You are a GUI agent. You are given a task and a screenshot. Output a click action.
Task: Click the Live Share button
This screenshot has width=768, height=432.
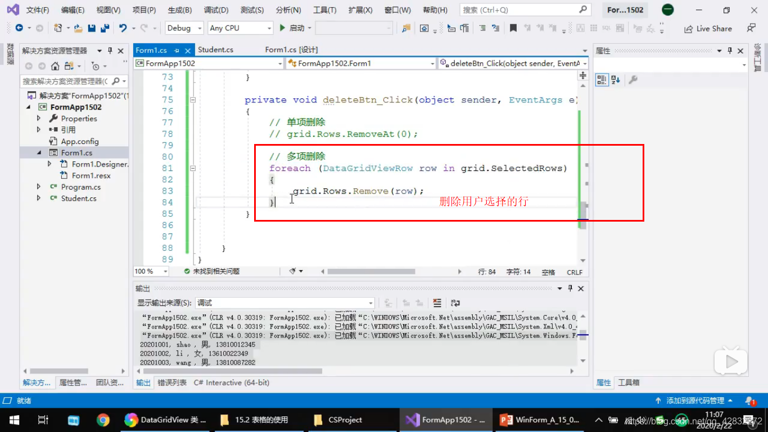(x=708, y=29)
